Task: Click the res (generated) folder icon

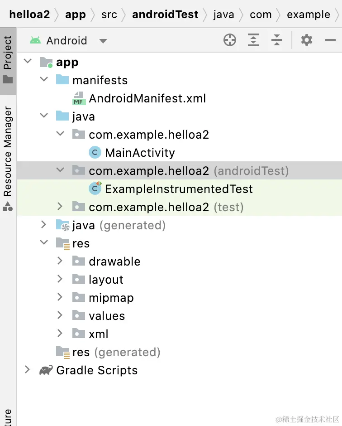Action: click(62, 353)
